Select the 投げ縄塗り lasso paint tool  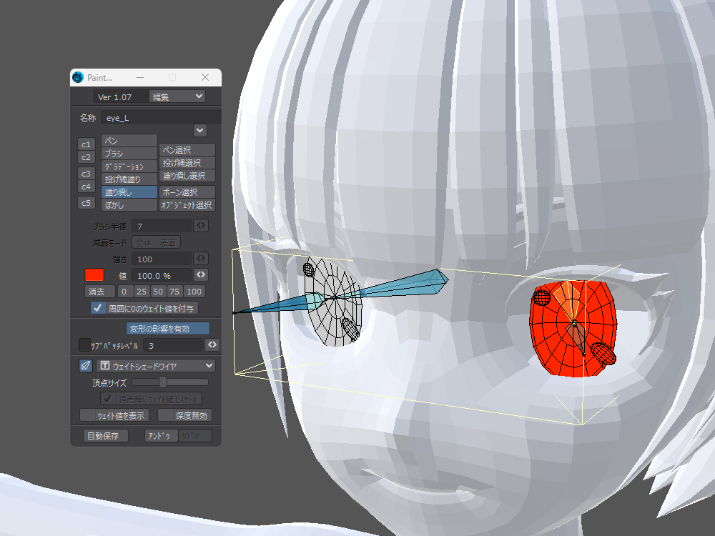(x=129, y=179)
